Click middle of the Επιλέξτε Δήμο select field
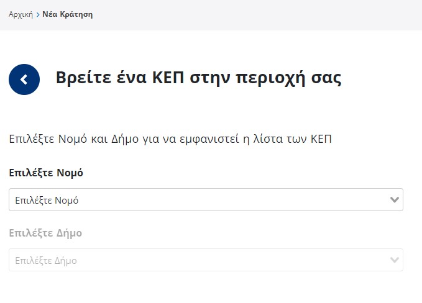 (206, 260)
